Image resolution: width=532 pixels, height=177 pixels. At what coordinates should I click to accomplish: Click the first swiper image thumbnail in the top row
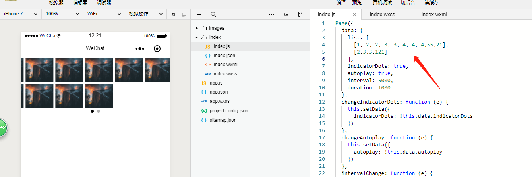pyautogui.click(x=39, y=70)
